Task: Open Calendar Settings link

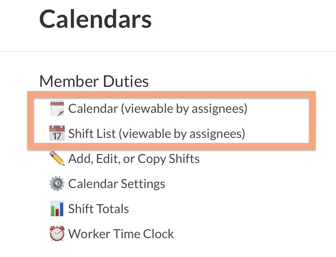Action: coord(116,184)
